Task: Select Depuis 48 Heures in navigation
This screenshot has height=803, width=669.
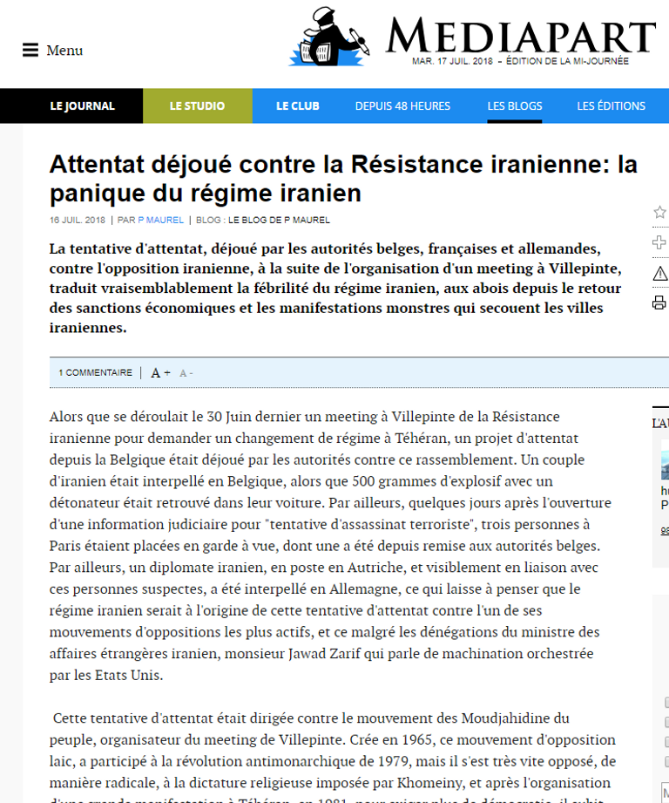Action: pos(402,106)
